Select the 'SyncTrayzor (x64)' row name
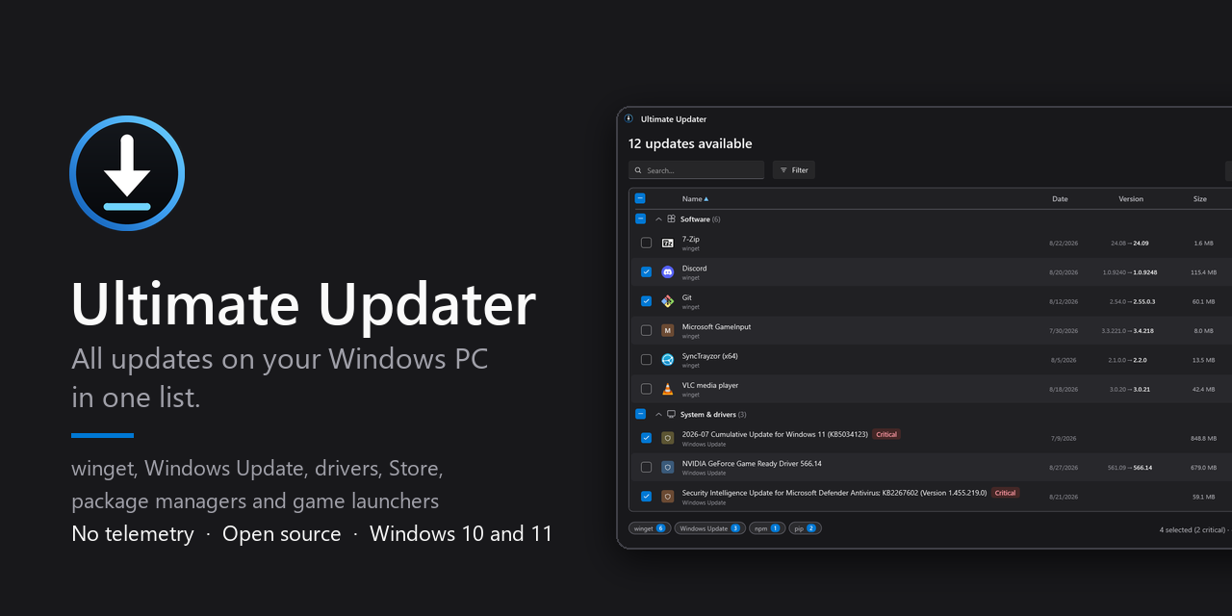This screenshot has width=1232, height=616. coord(710,356)
